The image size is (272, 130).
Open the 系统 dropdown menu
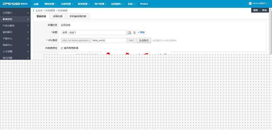(x=131, y=4)
